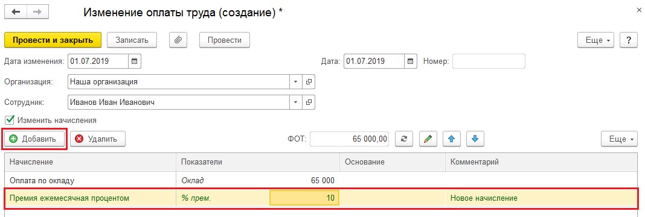Viewport: 645px width, 217px height.
Task: Click the forward navigation arrow
Action: [x=37, y=11]
